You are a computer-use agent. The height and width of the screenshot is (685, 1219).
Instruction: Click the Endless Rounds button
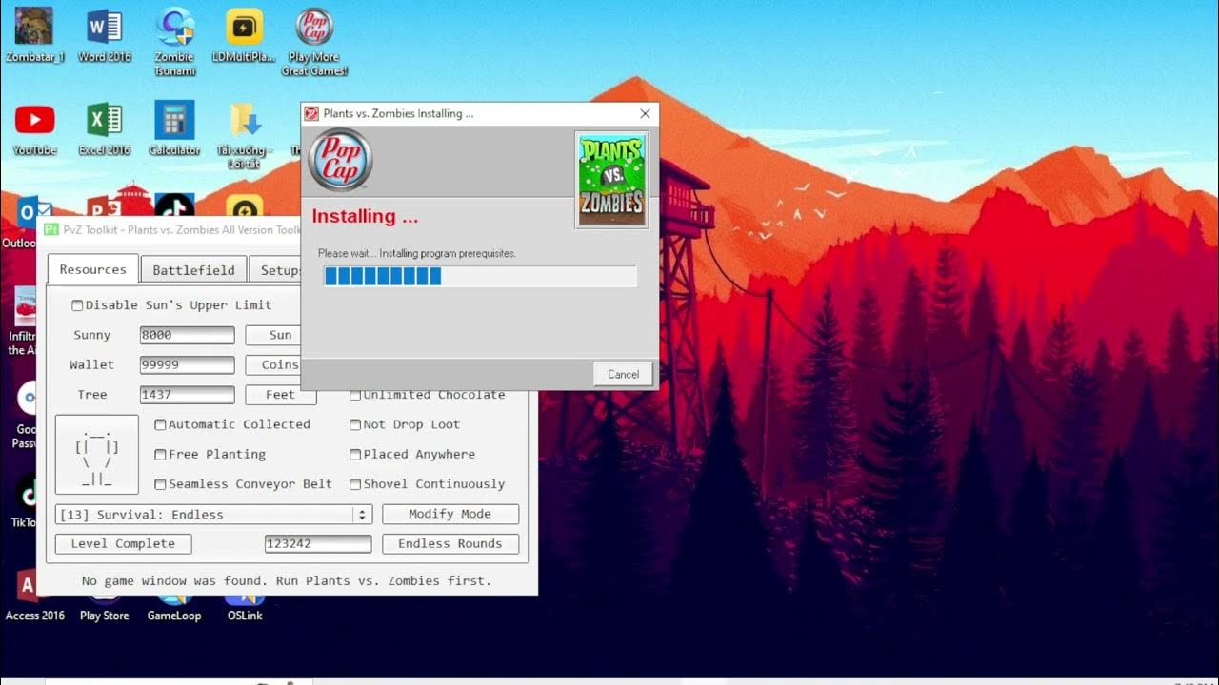tap(450, 543)
